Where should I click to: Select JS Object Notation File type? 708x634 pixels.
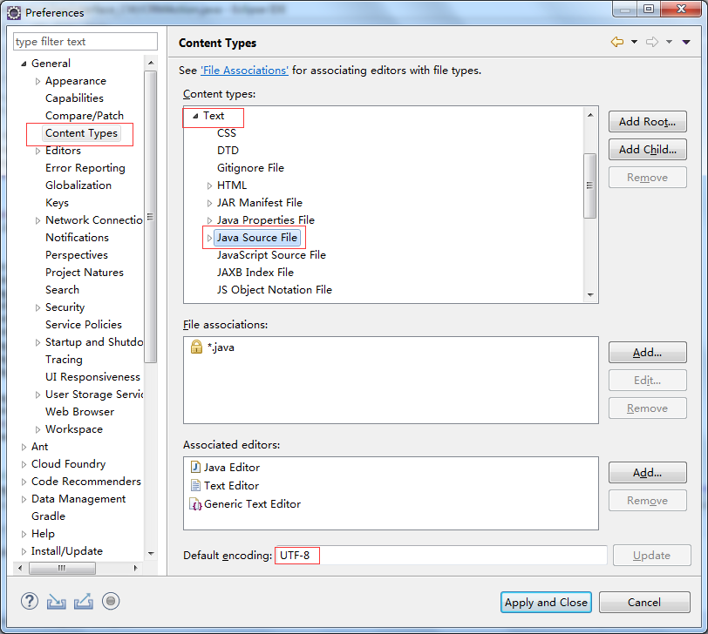click(x=275, y=290)
